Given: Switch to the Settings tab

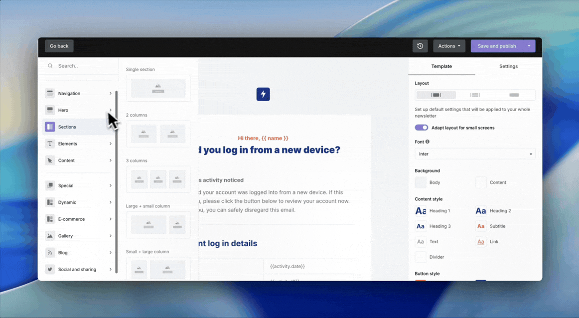Looking at the screenshot, I should tap(508, 66).
